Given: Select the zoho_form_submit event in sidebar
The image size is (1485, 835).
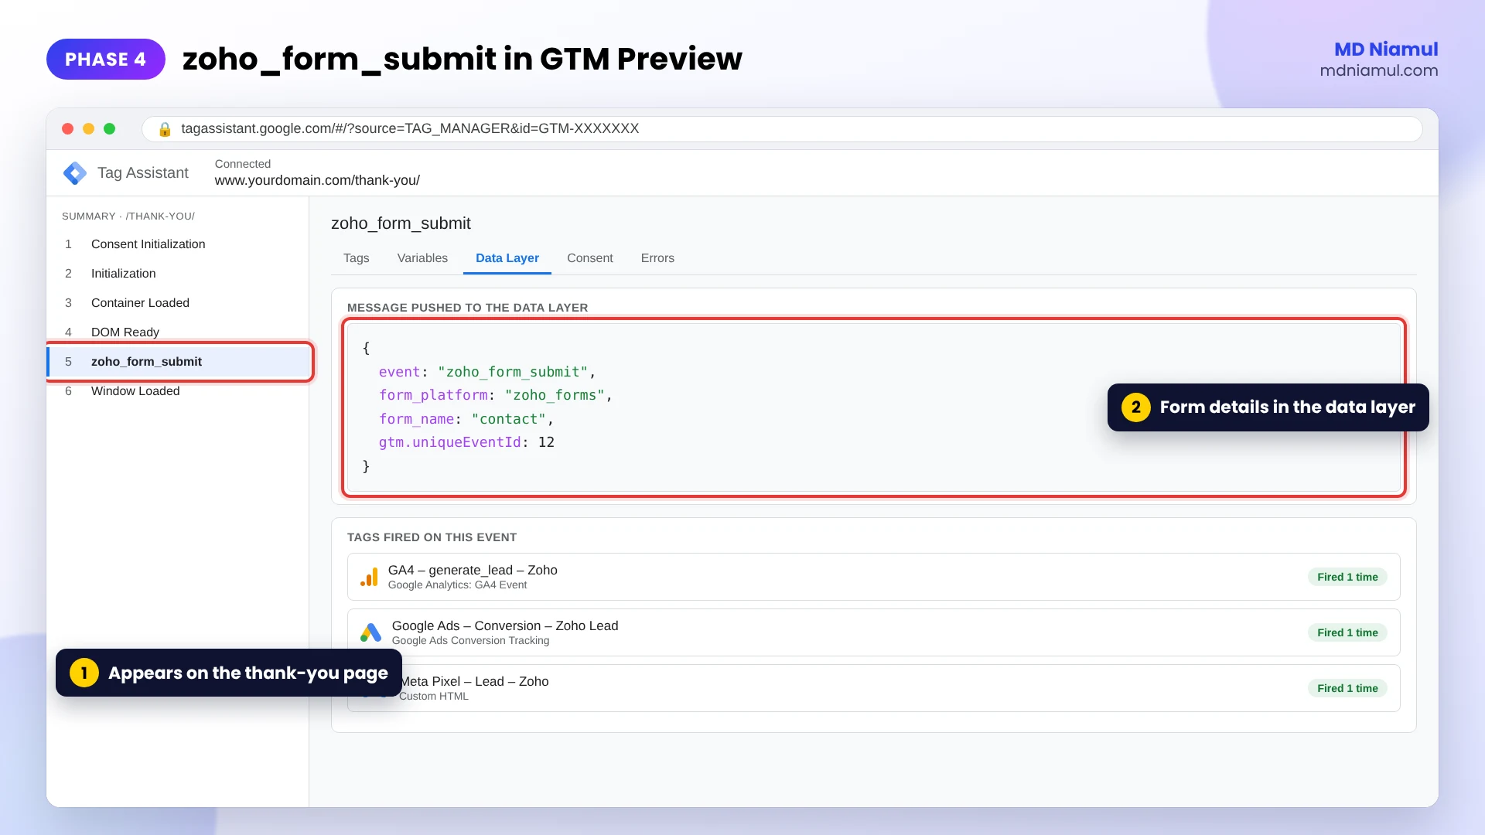Looking at the screenshot, I should 179,362.
